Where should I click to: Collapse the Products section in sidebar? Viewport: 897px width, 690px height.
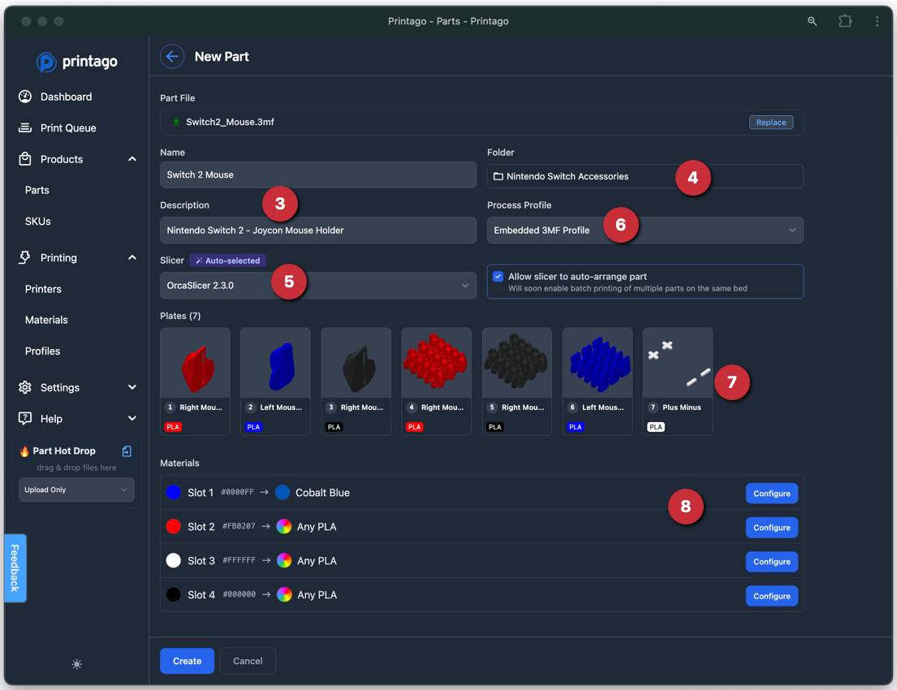point(132,159)
